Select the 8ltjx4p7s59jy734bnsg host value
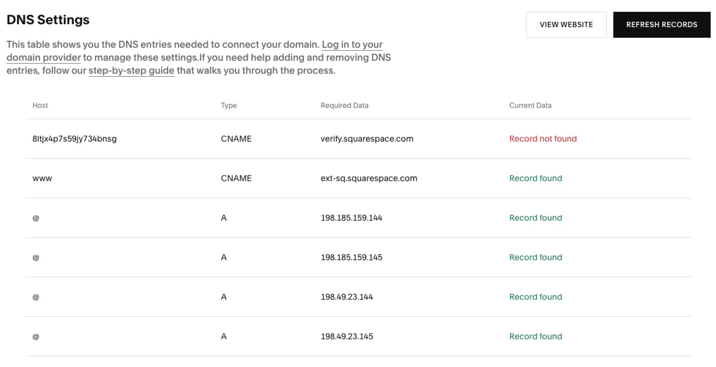Image resolution: width=716 pixels, height=367 pixels. [73, 138]
